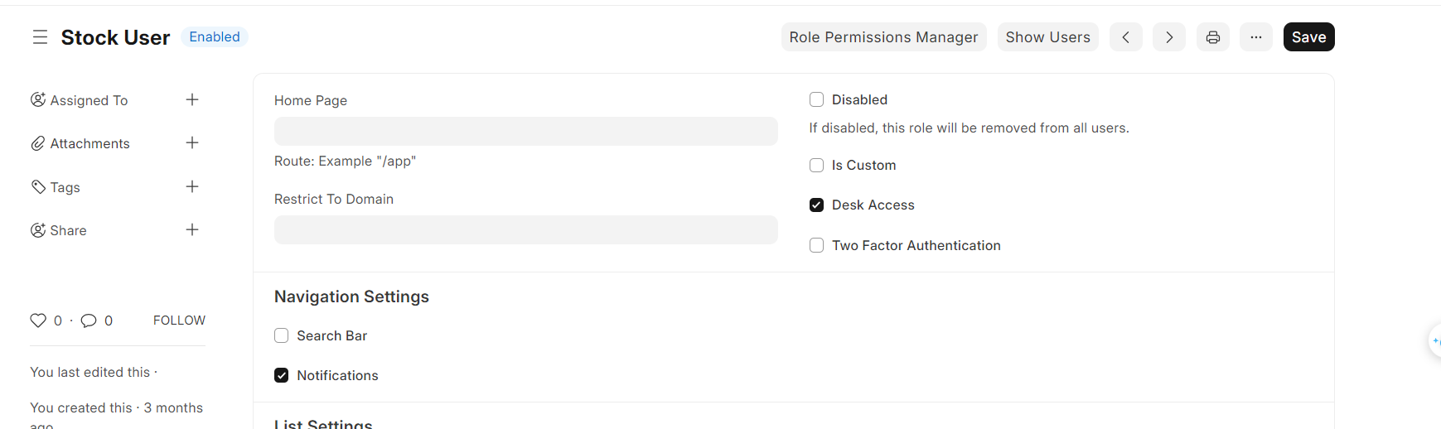The height and width of the screenshot is (429, 1441).
Task: Click the print icon button
Action: pos(1212,37)
